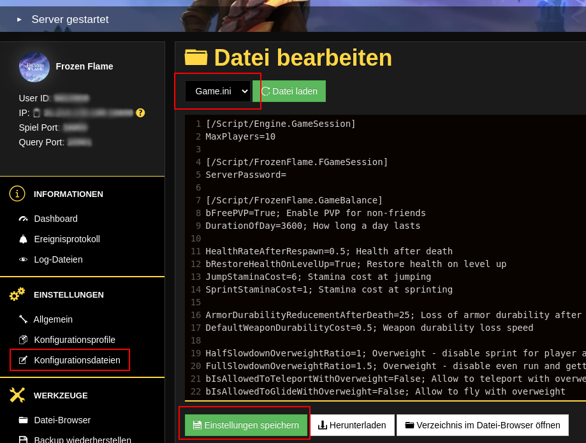Click the Herunterladen download button

tap(352, 425)
